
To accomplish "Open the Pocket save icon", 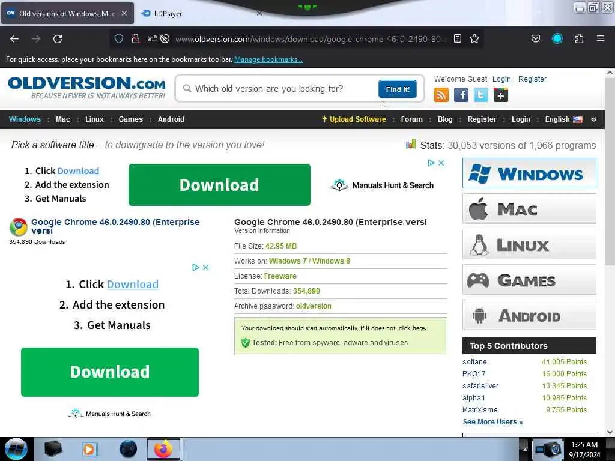I will coord(535,38).
